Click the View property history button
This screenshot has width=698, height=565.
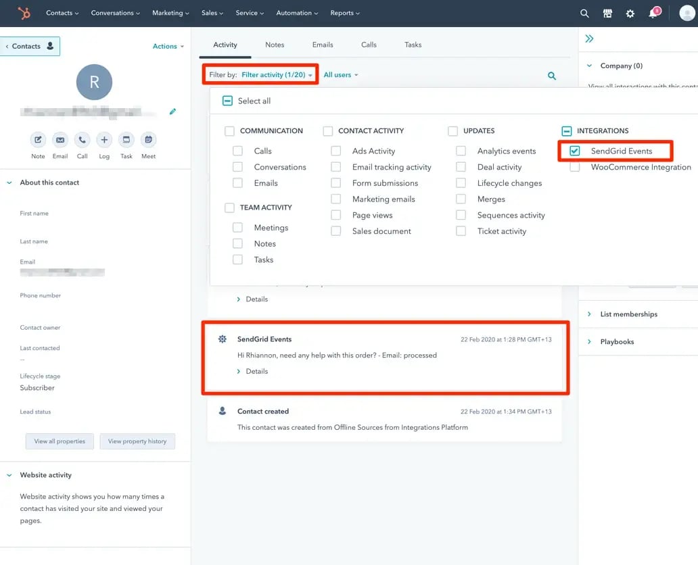[137, 441]
